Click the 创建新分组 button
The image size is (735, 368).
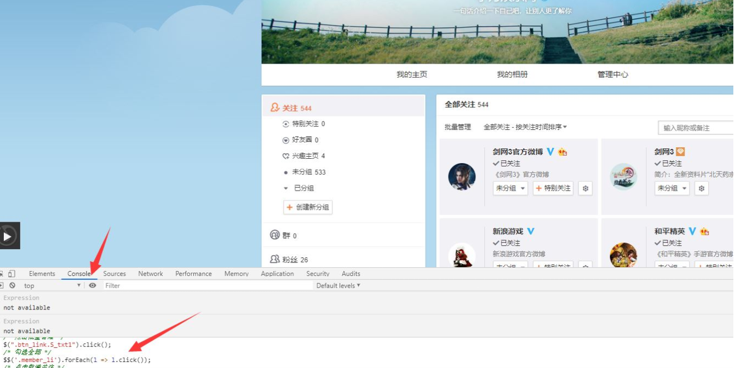[308, 208]
